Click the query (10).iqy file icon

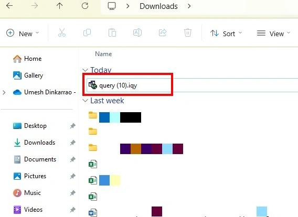[x=93, y=85]
